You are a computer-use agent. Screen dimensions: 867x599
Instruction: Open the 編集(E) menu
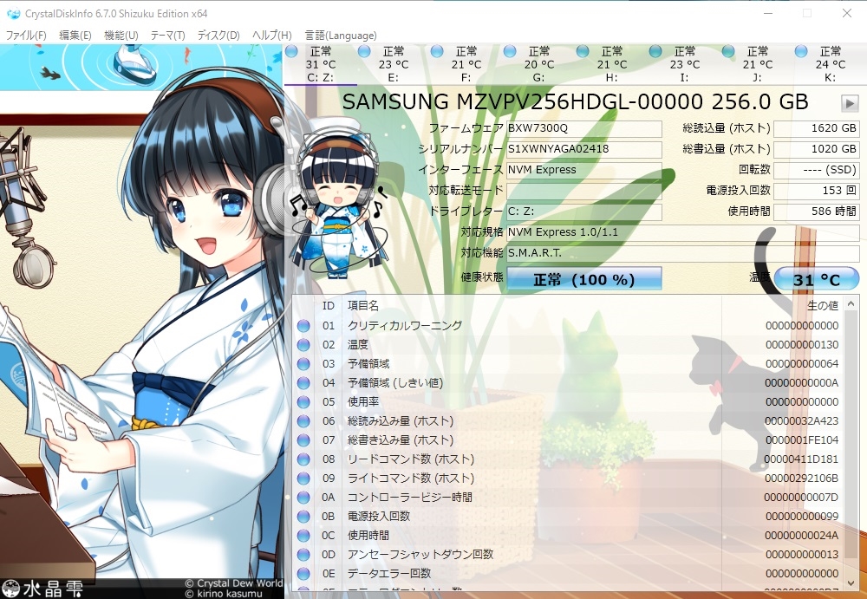click(x=75, y=36)
